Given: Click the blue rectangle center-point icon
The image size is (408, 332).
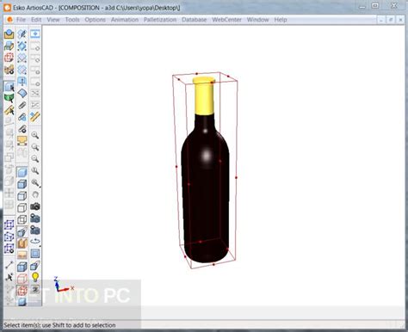Looking at the screenshot, I should (35, 34).
